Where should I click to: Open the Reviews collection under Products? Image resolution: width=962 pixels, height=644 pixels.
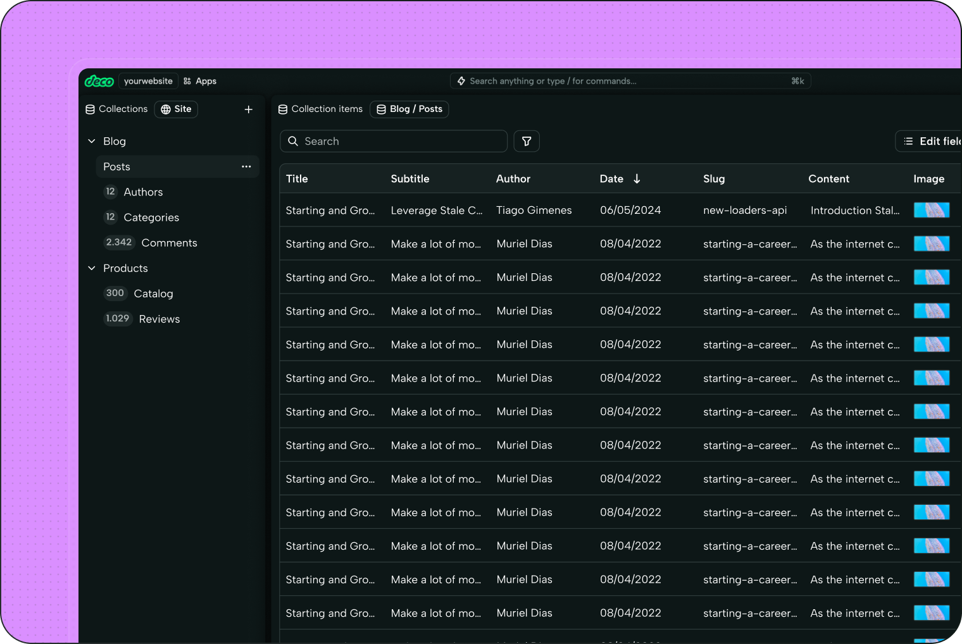[159, 319]
